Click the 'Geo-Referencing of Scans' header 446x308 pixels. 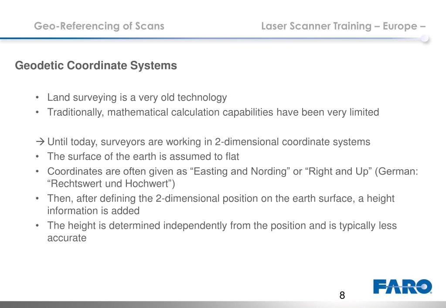tap(99, 26)
